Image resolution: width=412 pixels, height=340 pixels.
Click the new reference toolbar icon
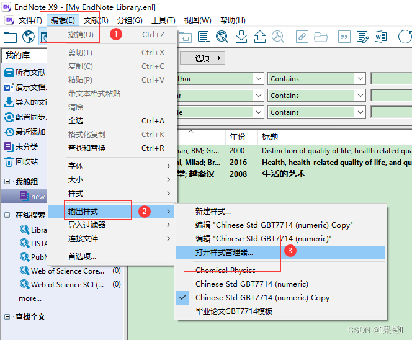(204, 37)
